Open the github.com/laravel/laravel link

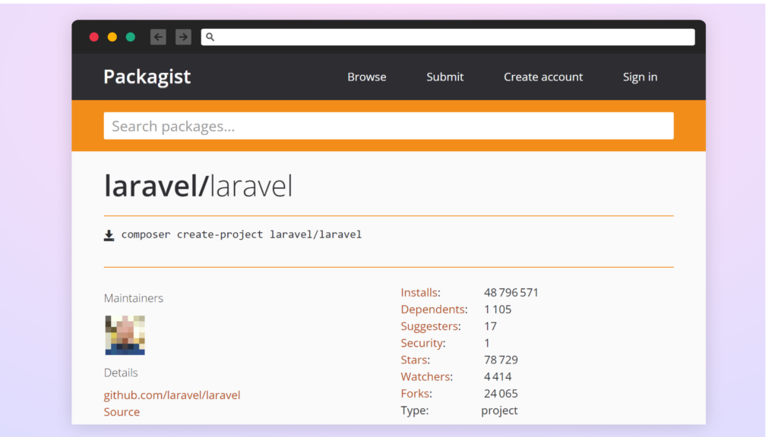[x=172, y=395]
